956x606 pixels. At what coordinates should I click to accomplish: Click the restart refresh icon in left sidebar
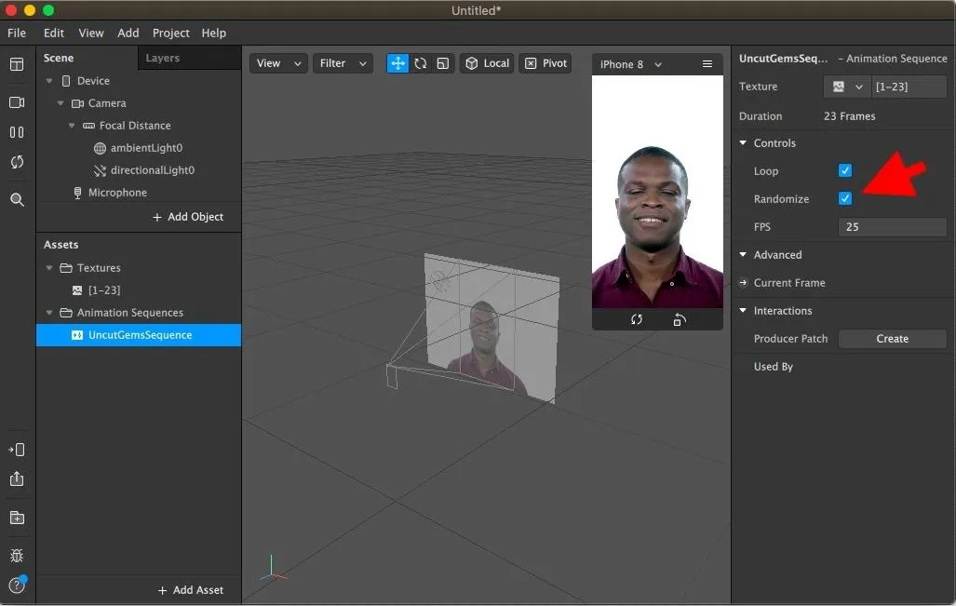pos(17,162)
